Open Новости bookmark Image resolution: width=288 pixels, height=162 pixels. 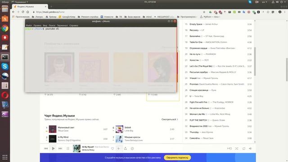(x=107, y=17)
